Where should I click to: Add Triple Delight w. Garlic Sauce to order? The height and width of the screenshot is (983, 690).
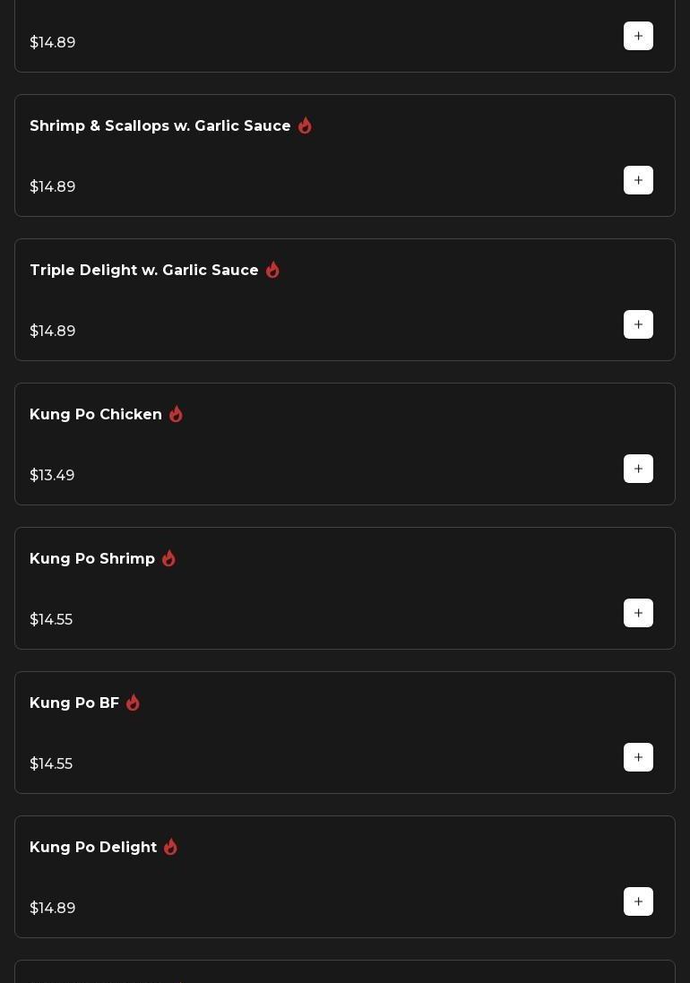pos(638,324)
